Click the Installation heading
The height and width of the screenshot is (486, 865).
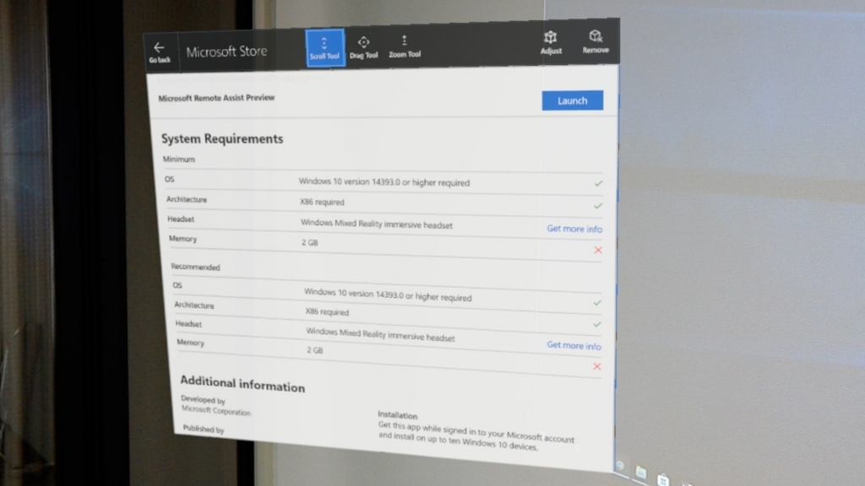coord(397,415)
